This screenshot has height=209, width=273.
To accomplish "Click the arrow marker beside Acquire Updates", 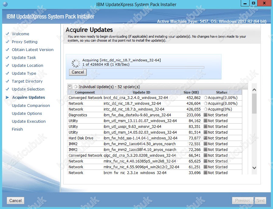I will [7, 97].
